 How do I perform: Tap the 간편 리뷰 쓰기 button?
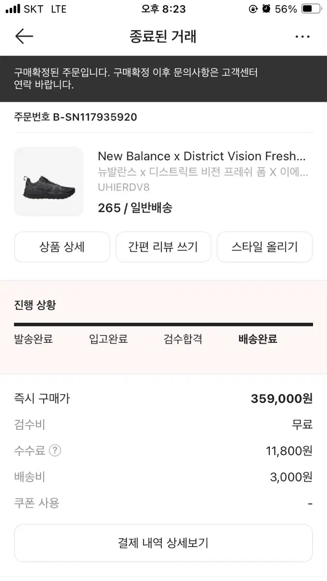(163, 247)
